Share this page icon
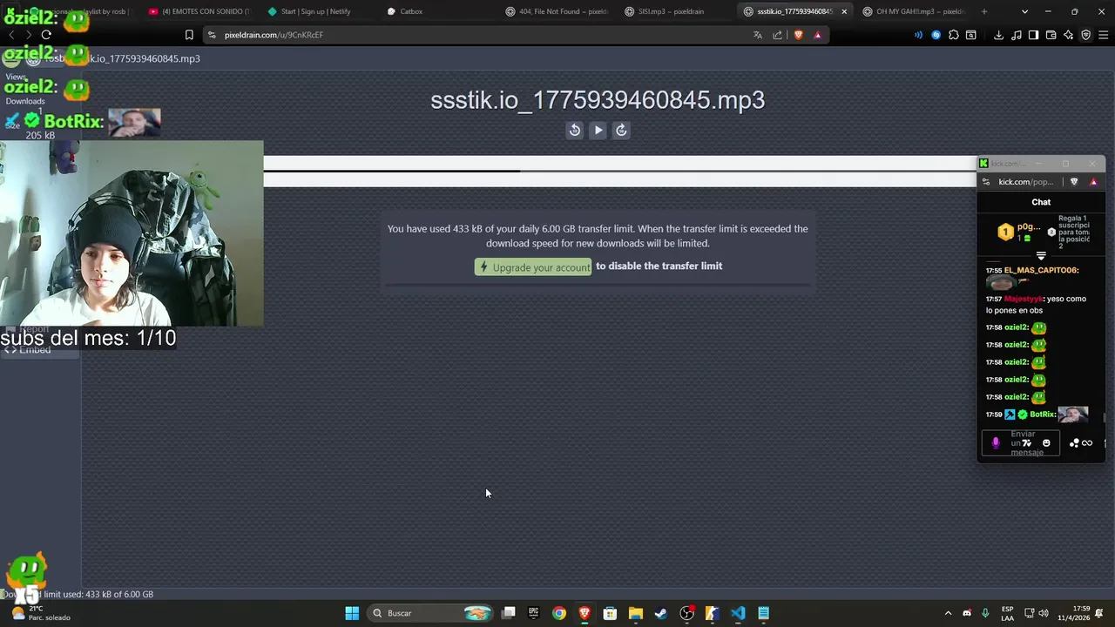 [x=777, y=35]
